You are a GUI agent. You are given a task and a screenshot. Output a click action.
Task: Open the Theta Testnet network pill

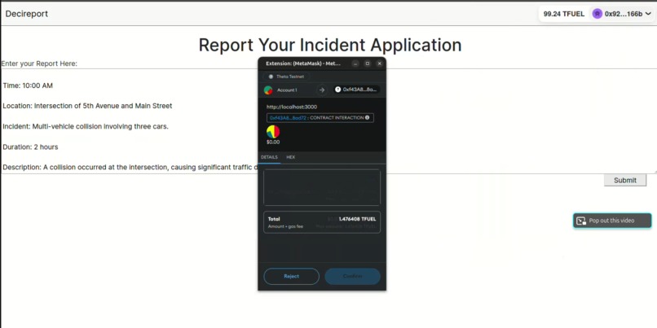287,77
